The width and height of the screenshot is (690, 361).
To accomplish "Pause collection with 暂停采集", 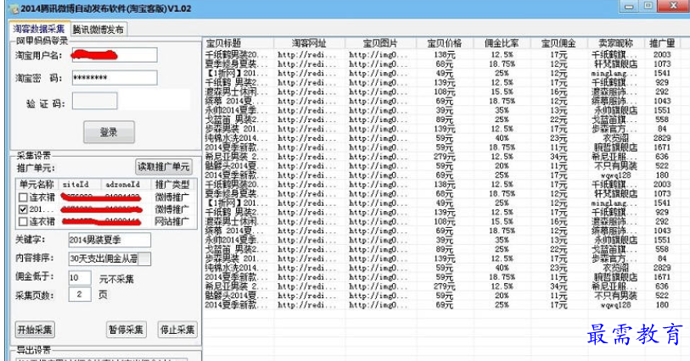I will 126,330.
